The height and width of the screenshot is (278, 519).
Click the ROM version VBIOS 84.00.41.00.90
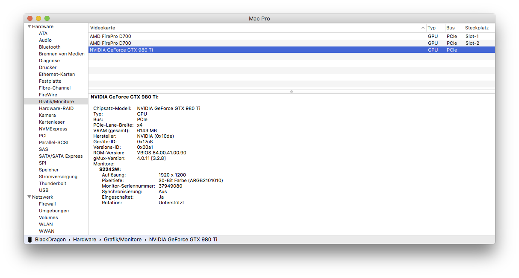click(x=162, y=153)
